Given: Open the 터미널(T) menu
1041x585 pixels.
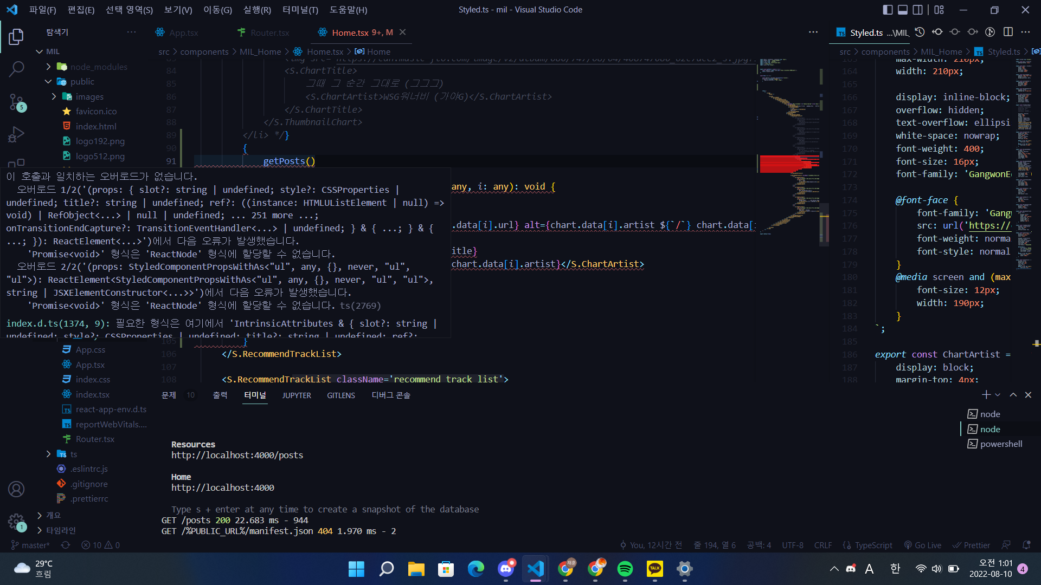Looking at the screenshot, I should point(300,10).
